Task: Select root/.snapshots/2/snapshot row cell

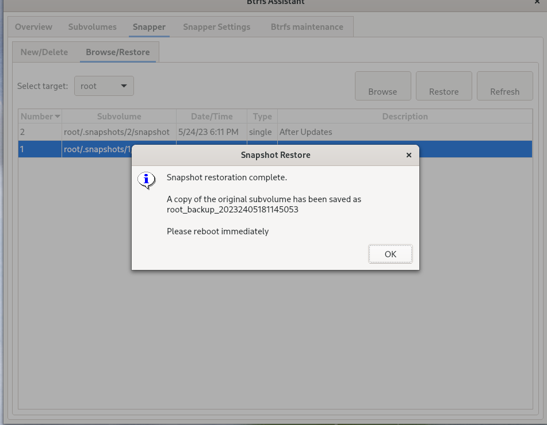Action: coord(119,132)
